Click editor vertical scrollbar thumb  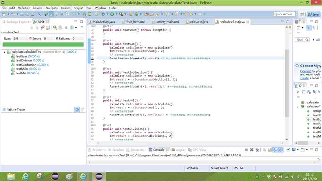point(287,83)
